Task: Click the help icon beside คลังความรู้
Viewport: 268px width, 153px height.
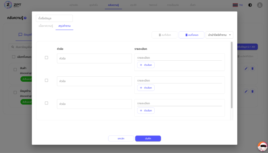Action: coord(25,18)
